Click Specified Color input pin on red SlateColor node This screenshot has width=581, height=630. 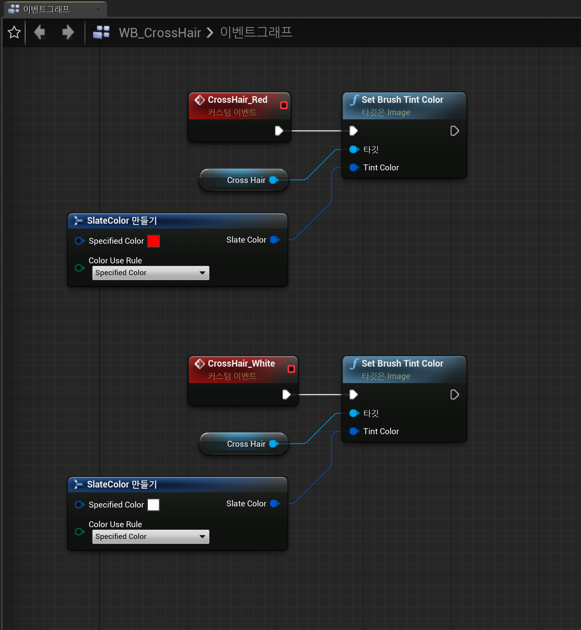80,241
